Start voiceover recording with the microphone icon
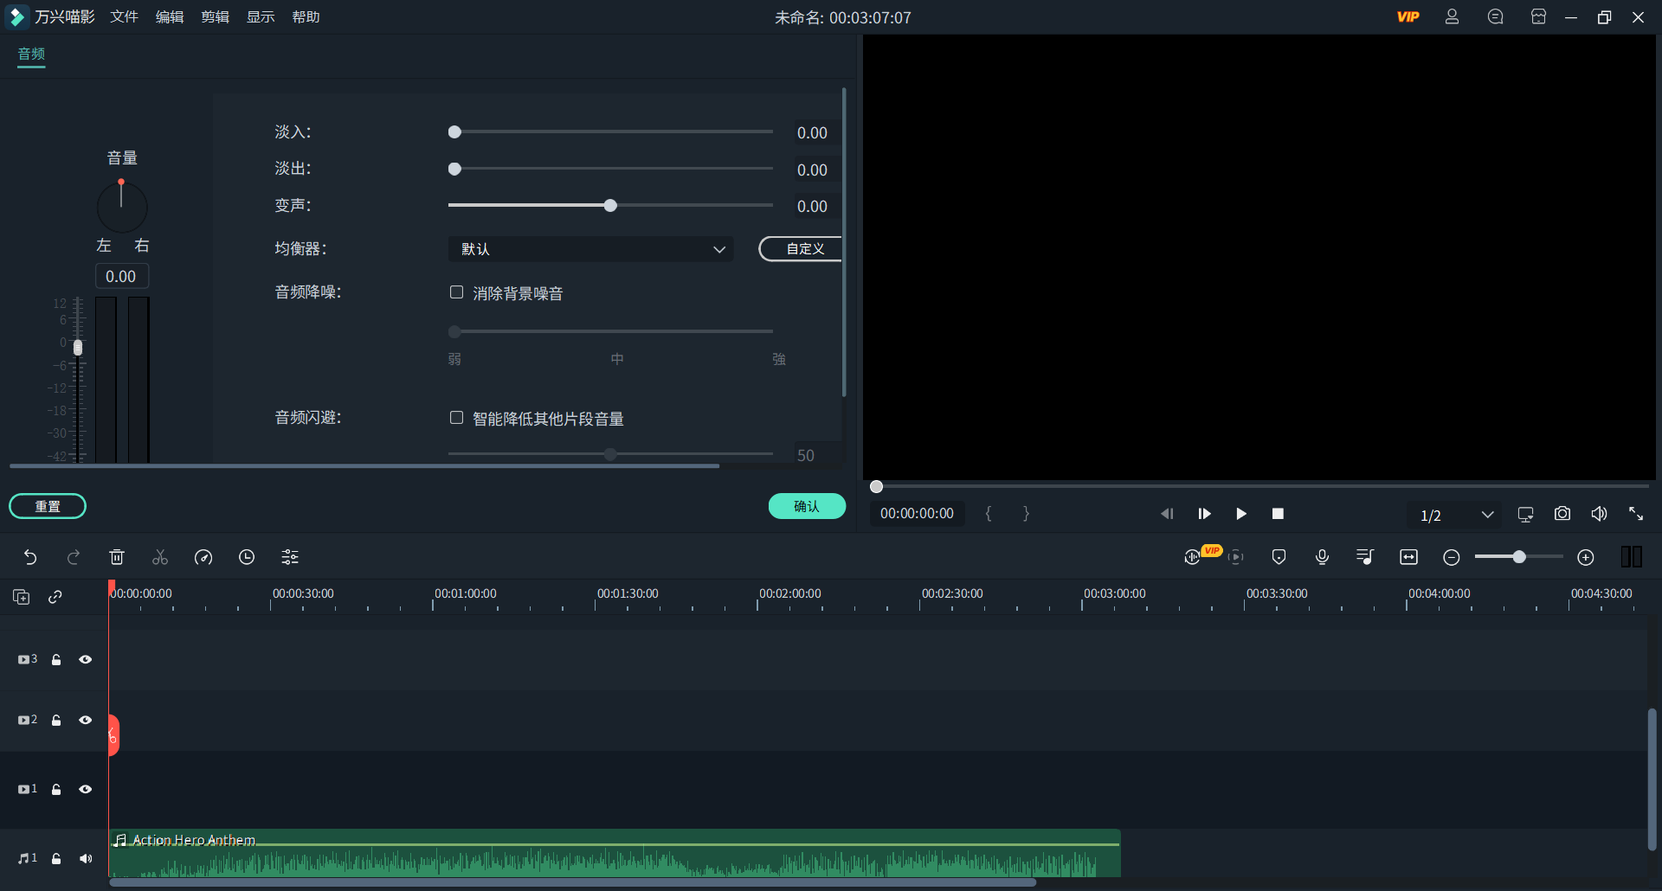This screenshot has height=891, width=1662. (1322, 556)
